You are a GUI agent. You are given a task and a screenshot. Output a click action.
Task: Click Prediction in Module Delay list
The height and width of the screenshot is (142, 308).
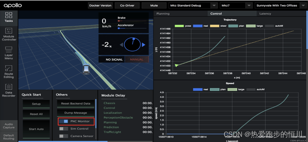click(111, 127)
